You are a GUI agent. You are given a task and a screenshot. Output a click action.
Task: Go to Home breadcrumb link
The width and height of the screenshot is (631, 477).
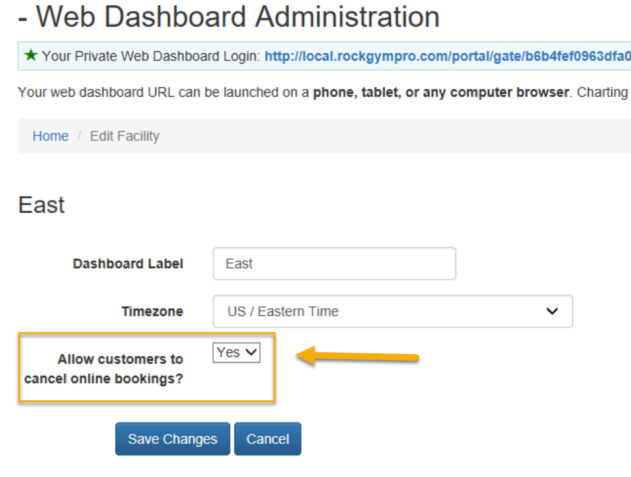pos(51,136)
